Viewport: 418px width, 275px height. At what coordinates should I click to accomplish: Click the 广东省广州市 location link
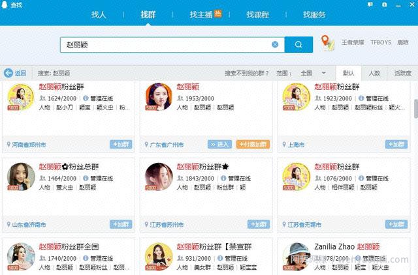pyautogui.click(x=167, y=145)
